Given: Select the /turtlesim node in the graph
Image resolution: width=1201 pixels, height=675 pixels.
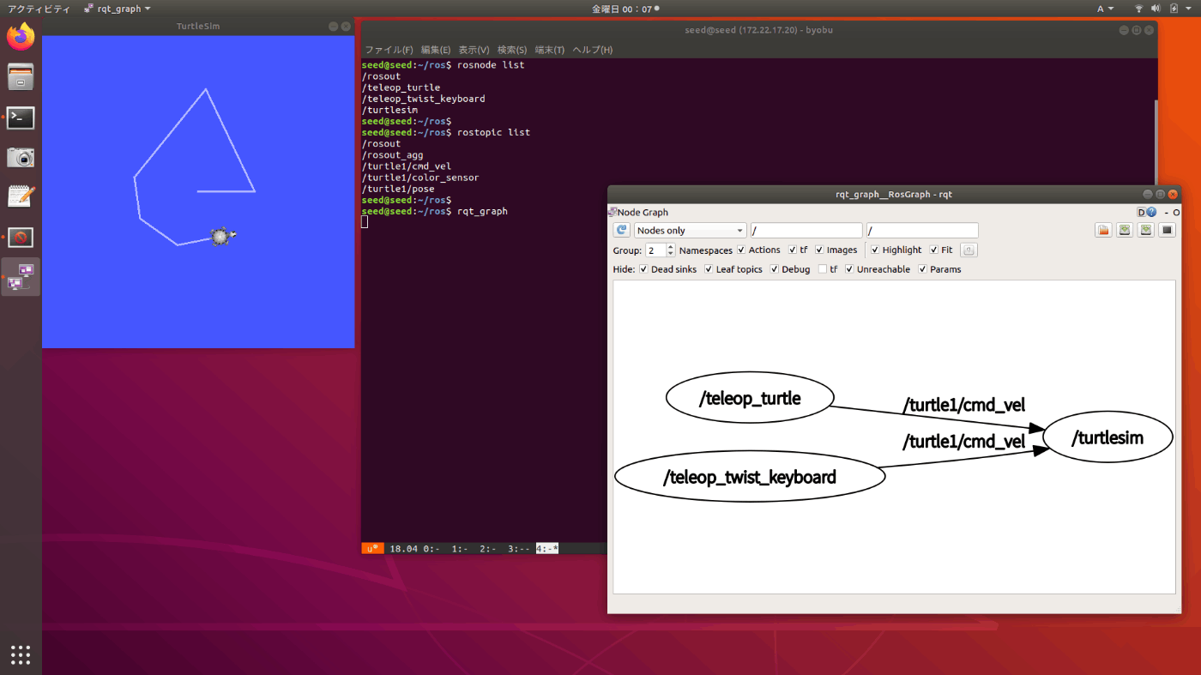Looking at the screenshot, I should point(1107,438).
